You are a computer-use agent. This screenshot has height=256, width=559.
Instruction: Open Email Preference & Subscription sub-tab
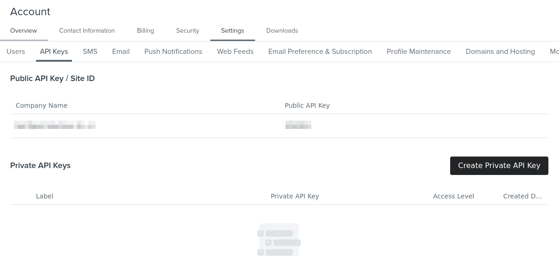coord(320,52)
